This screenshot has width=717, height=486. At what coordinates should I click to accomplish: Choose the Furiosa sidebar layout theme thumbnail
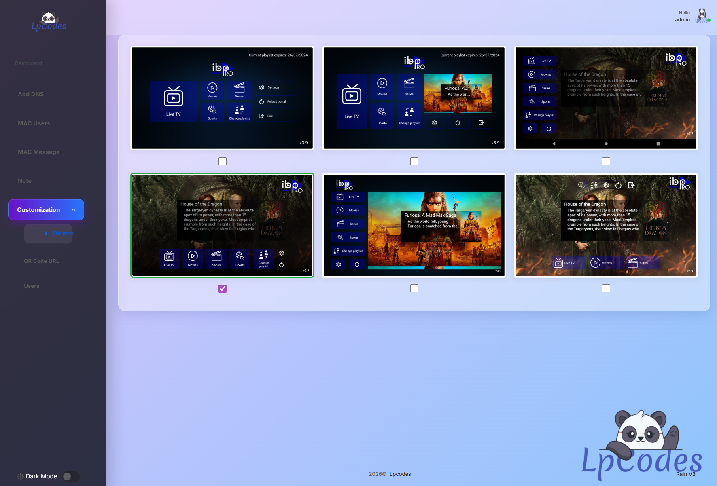coord(414,225)
